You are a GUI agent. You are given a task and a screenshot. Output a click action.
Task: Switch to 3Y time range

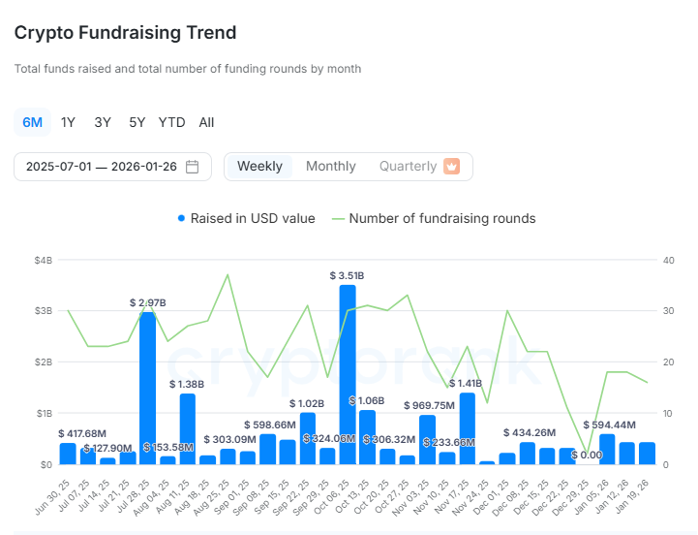103,122
